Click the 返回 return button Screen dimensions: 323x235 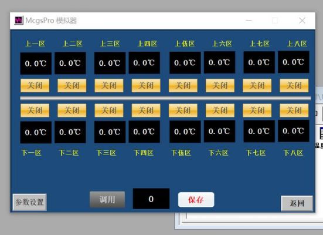click(297, 203)
